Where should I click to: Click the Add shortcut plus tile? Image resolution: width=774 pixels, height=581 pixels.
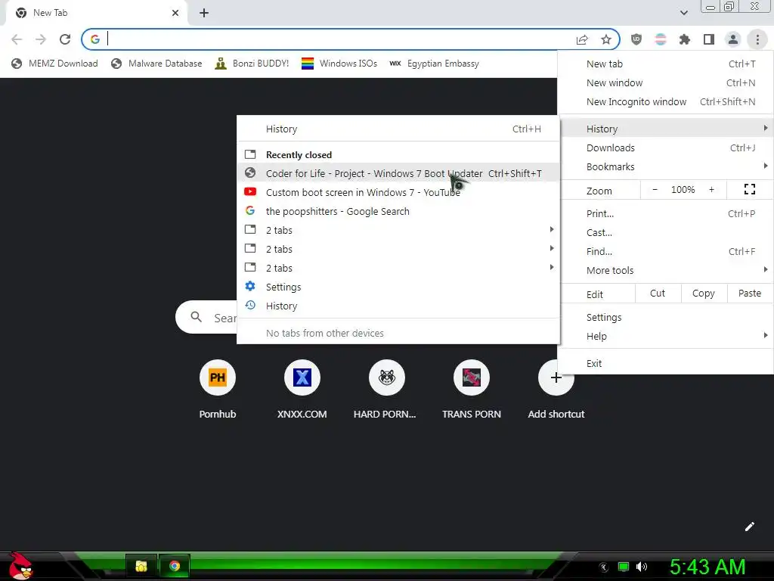tap(556, 390)
